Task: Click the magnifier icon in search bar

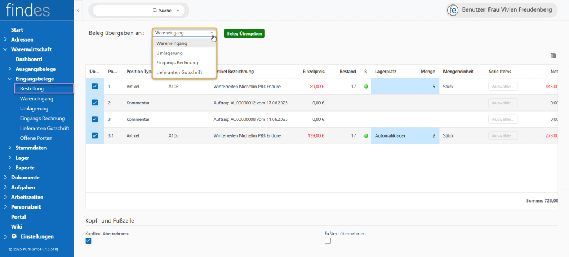Action: (x=155, y=11)
